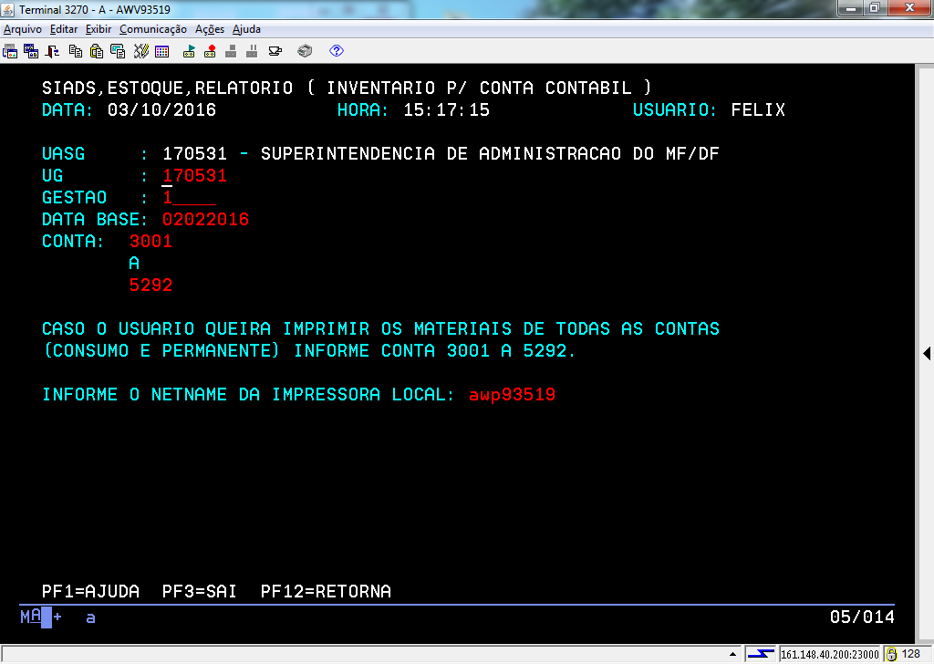Click PF3=SAI exit text

[x=200, y=591]
